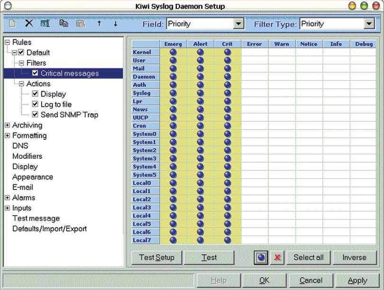
Task: Click the blue dot enable button beside Test
Action: coord(261,257)
